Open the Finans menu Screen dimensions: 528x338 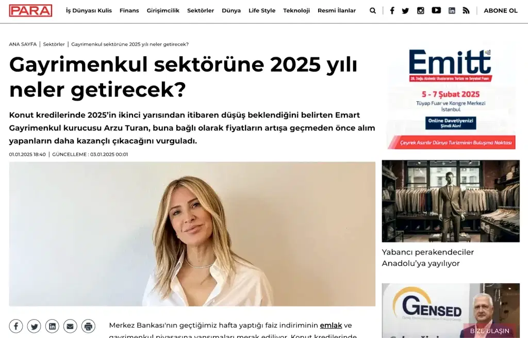click(x=129, y=10)
